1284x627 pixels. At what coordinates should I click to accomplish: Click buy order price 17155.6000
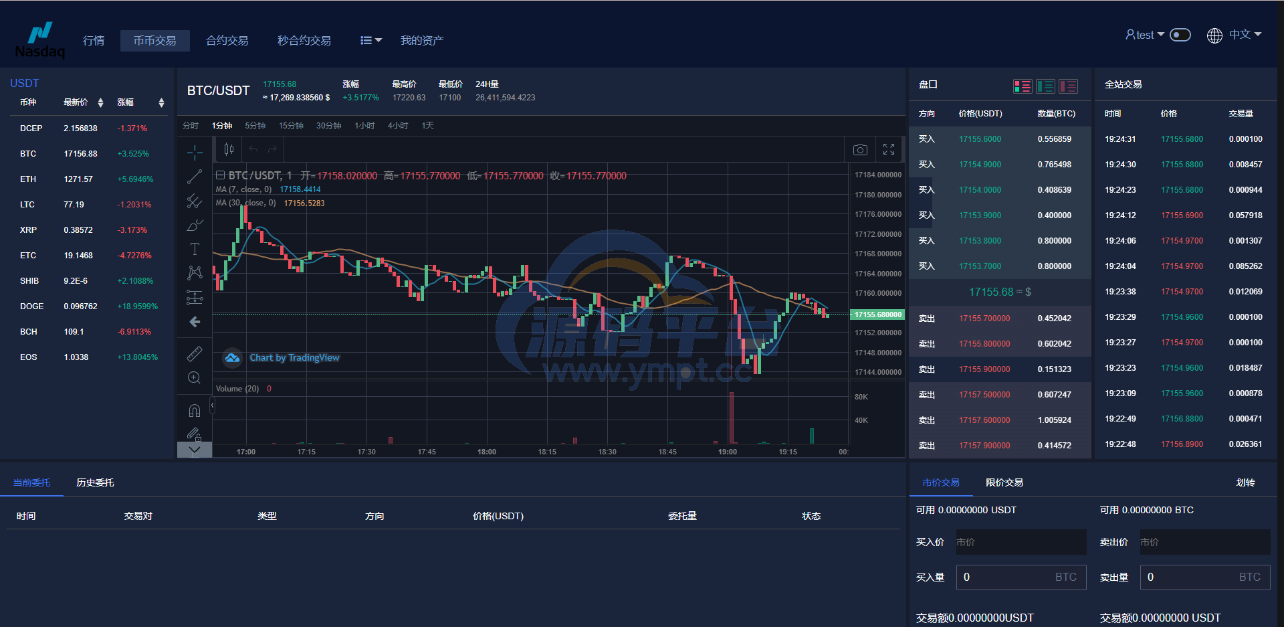[980, 139]
